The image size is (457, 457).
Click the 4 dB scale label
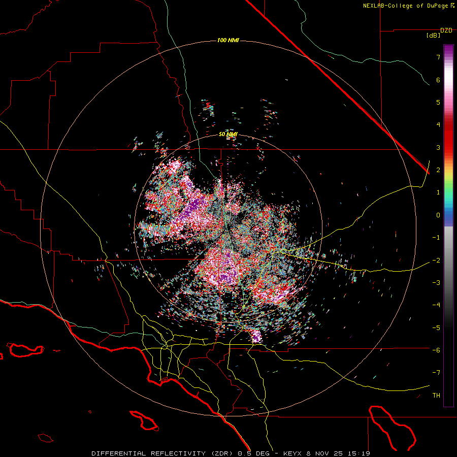[x=438, y=124]
